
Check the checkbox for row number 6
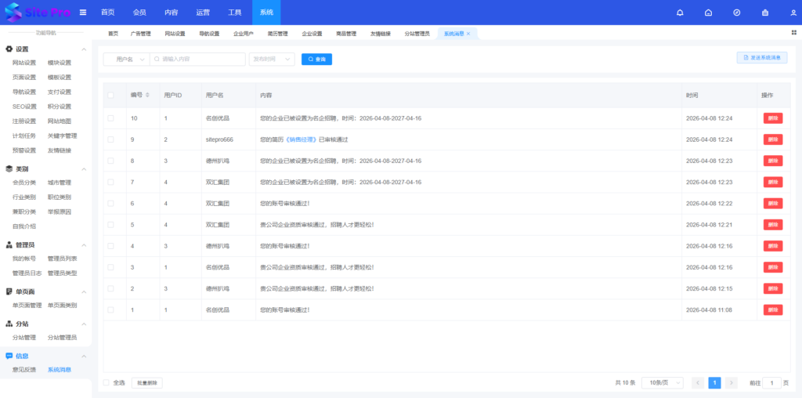[x=110, y=203]
